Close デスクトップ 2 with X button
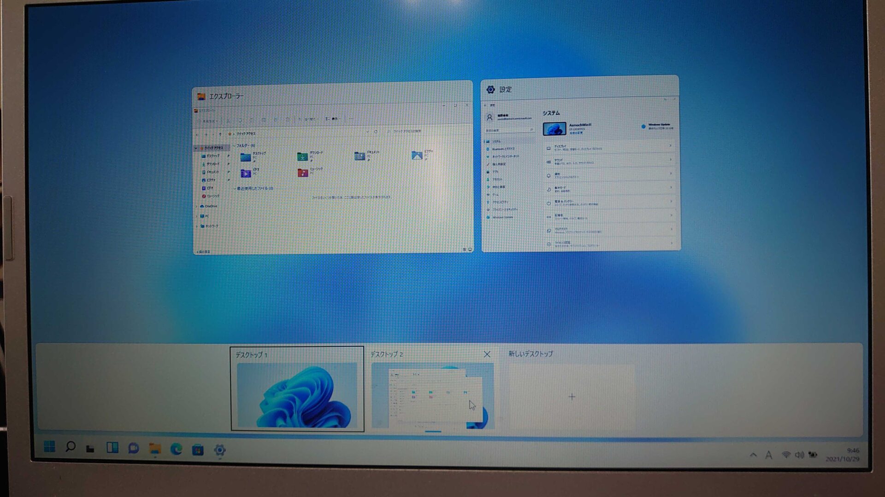This screenshot has width=885, height=497. (x=487, y=354)
